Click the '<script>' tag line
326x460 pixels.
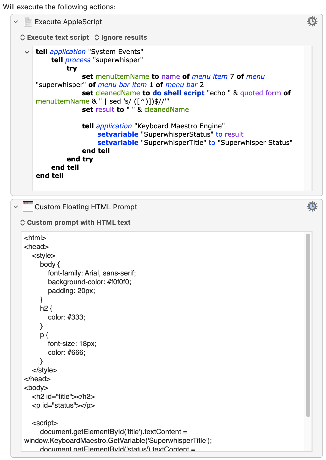click(x=45, y=423)
